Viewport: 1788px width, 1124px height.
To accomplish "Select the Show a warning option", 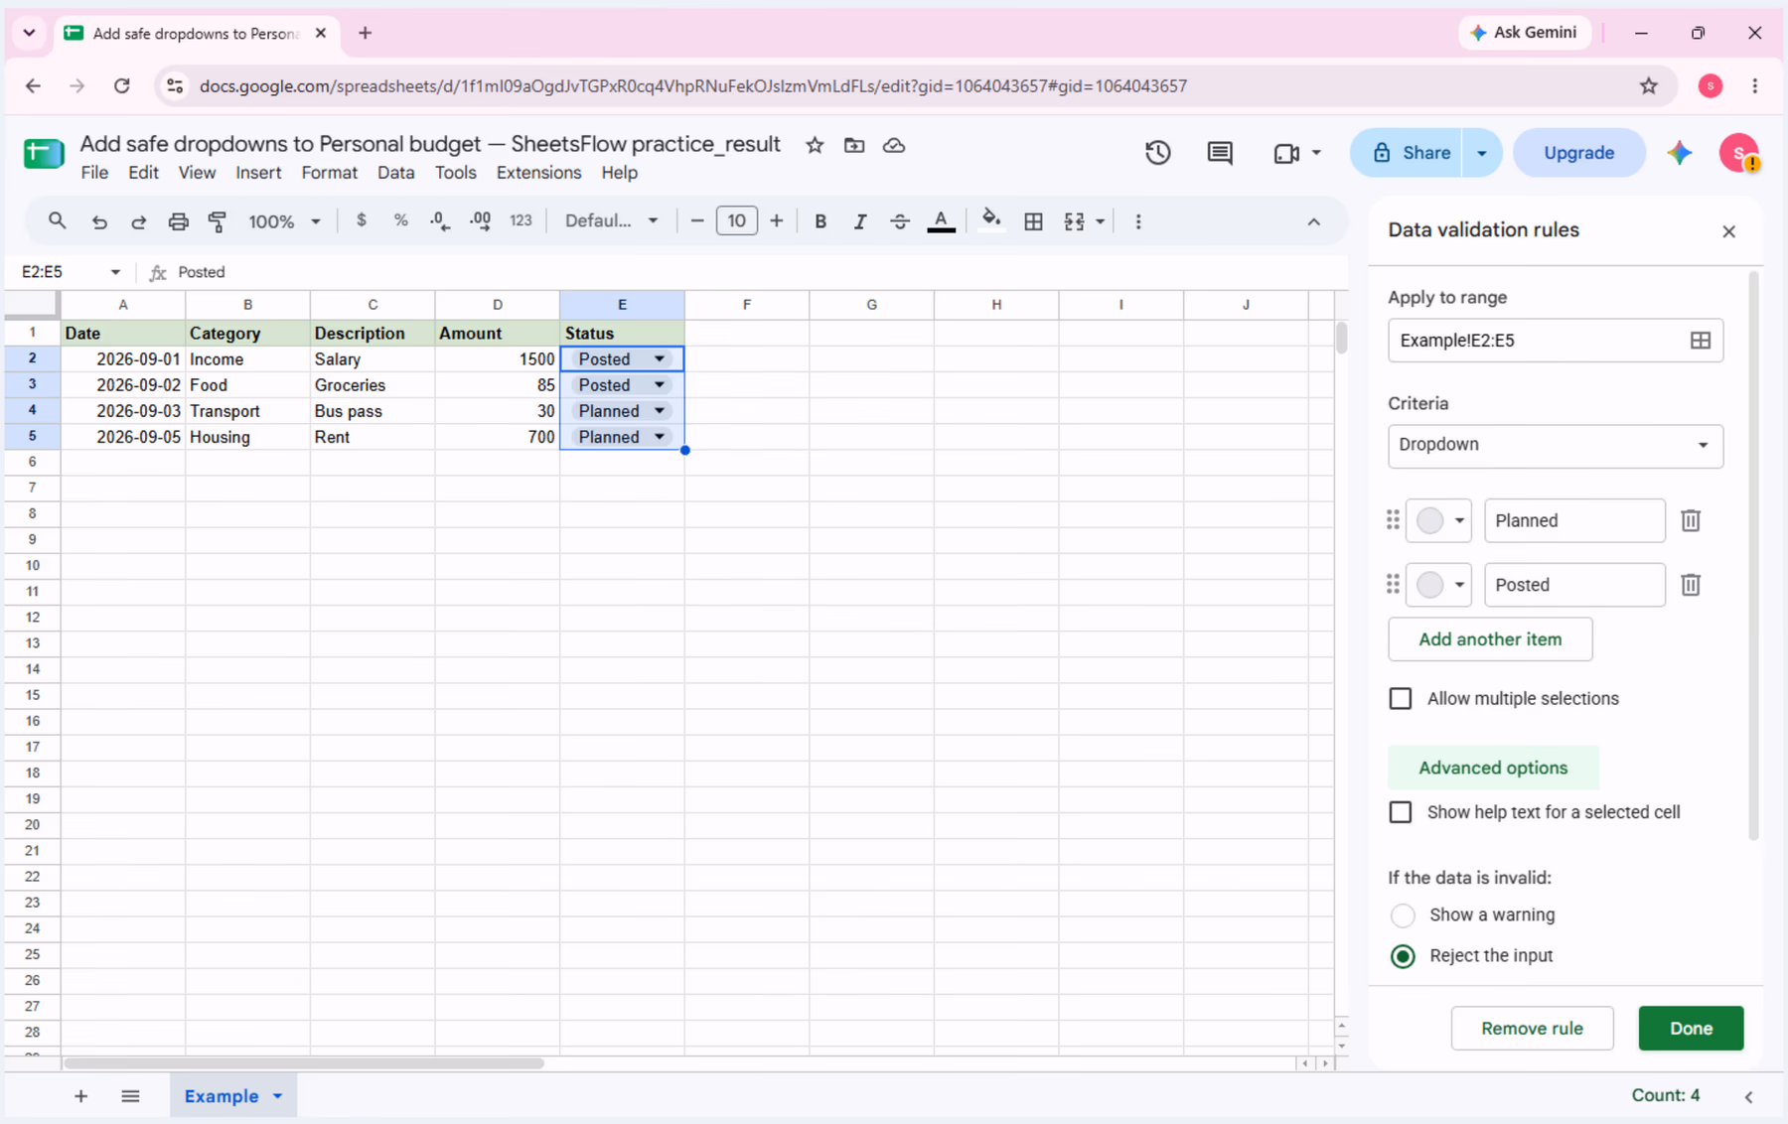I will [x=1403, y=915].
